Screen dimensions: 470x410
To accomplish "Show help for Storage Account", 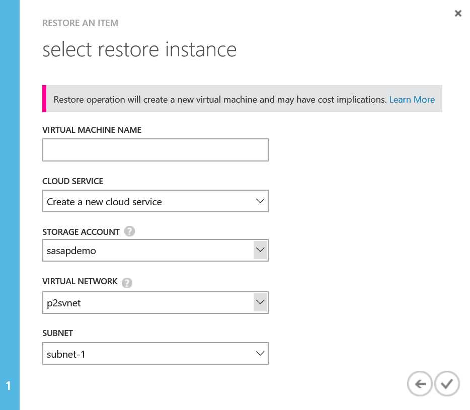I will (129, 231).
